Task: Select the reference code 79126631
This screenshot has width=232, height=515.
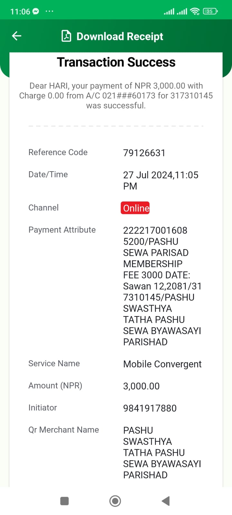Action: tap(144, 153)
